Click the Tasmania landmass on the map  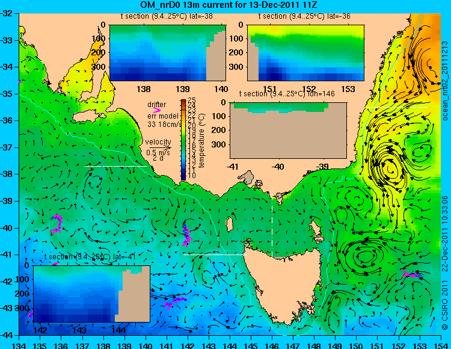point(283,285)
